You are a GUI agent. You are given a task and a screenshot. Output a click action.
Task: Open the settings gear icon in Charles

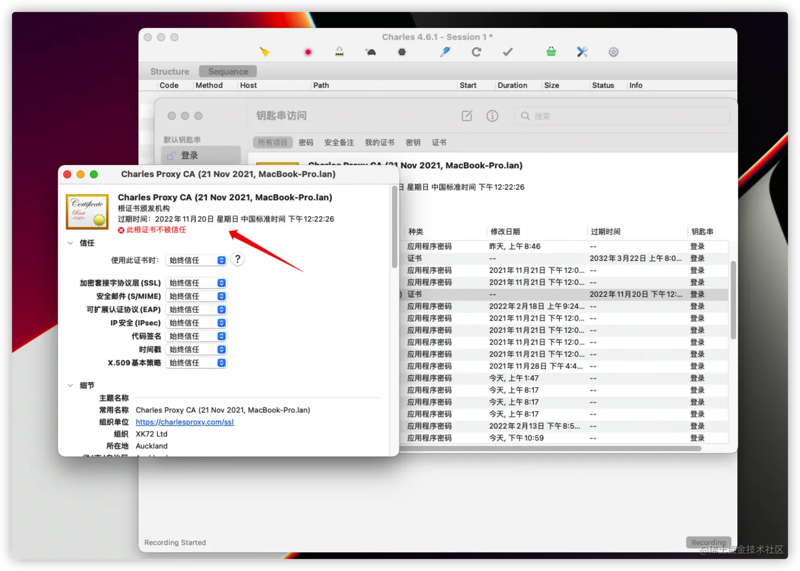pos(613,52)
